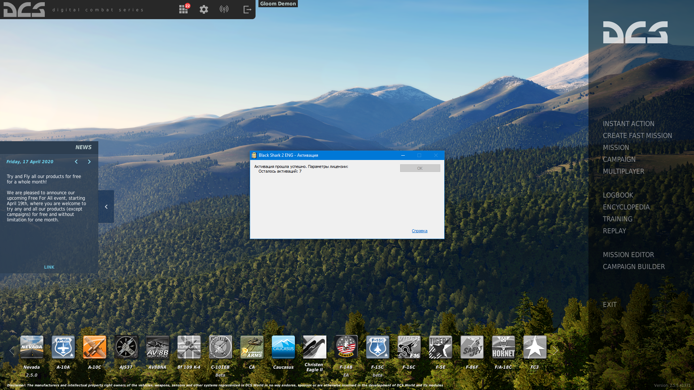Click the Gloom Demon username label
Image resolution: width=694 pixels, height=390 pixels.
278,4
